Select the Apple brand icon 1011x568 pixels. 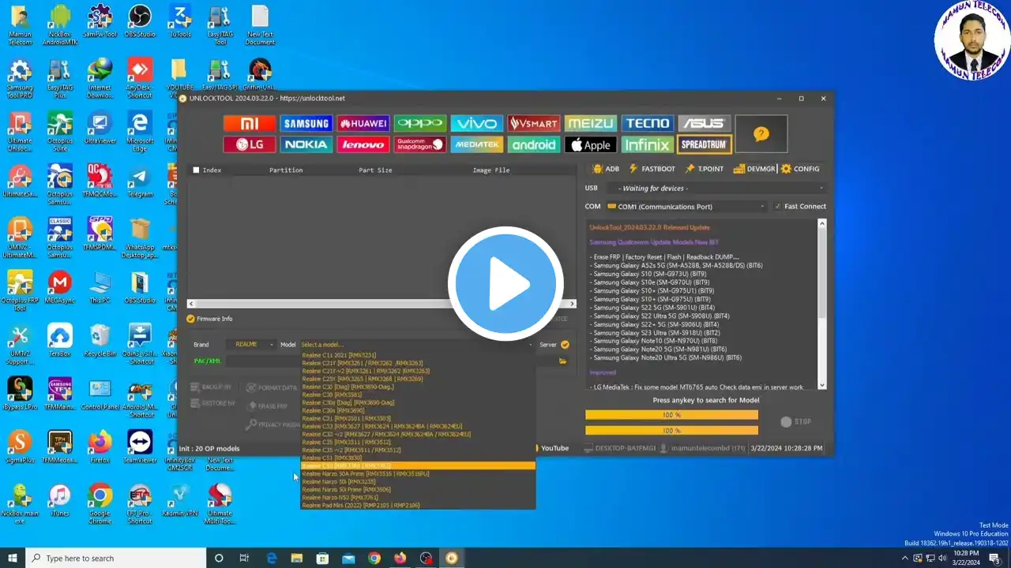591,144
